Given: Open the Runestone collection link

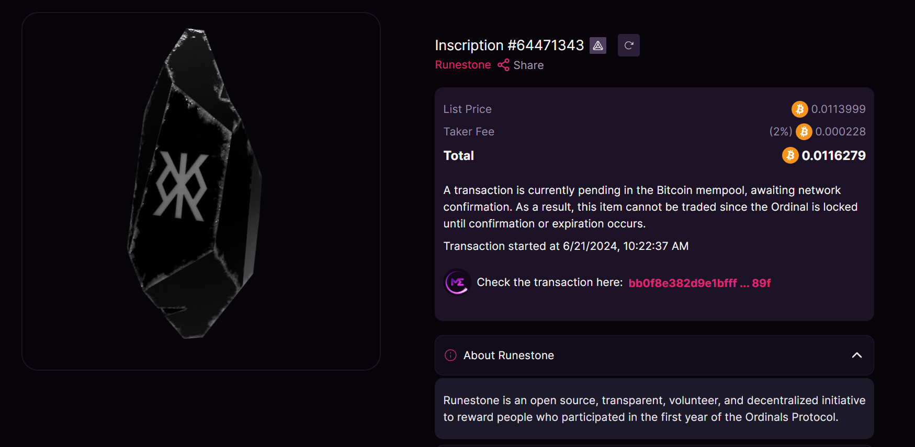Looking at the screenshot, I should 463,65.
